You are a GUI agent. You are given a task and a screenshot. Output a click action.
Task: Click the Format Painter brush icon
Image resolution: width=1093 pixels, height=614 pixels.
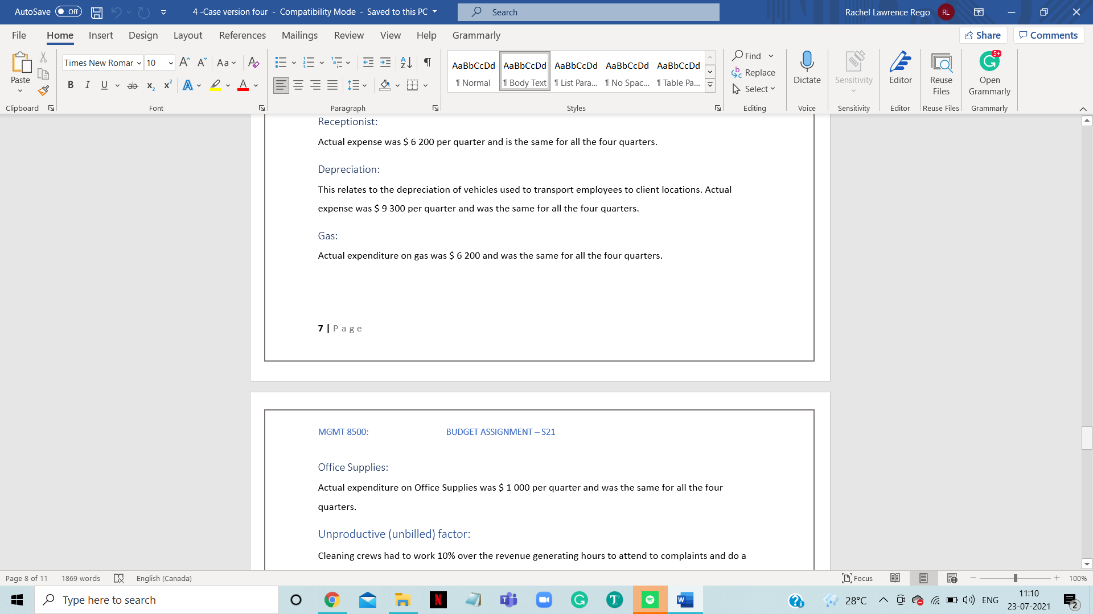pos(43,90)
